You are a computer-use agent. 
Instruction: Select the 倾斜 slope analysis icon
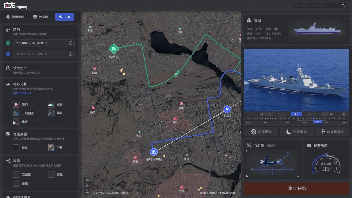coord(16,104)
